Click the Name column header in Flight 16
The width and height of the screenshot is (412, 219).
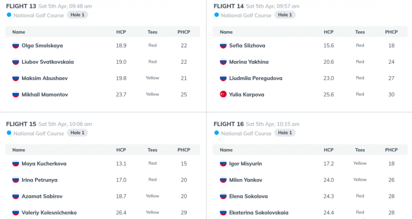tap(226, 150)
